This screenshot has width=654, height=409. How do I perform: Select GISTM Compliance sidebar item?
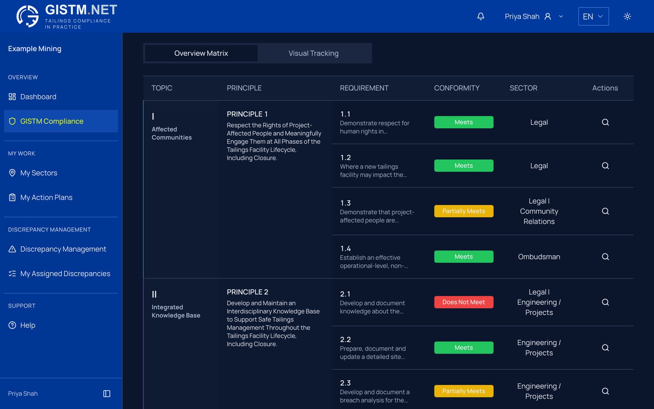tap(61, 121)
